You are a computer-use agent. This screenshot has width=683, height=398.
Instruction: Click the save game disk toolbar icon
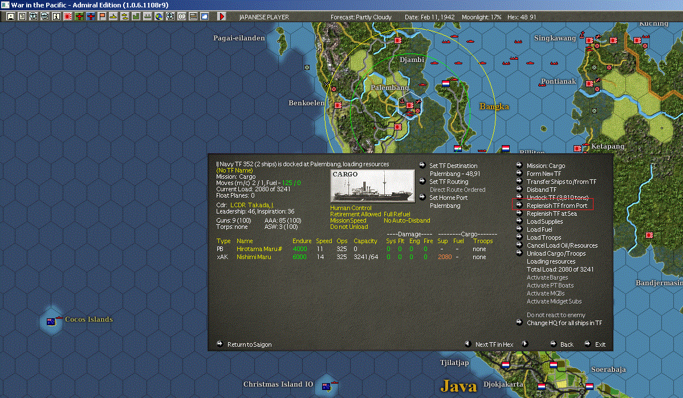(10, 17)
